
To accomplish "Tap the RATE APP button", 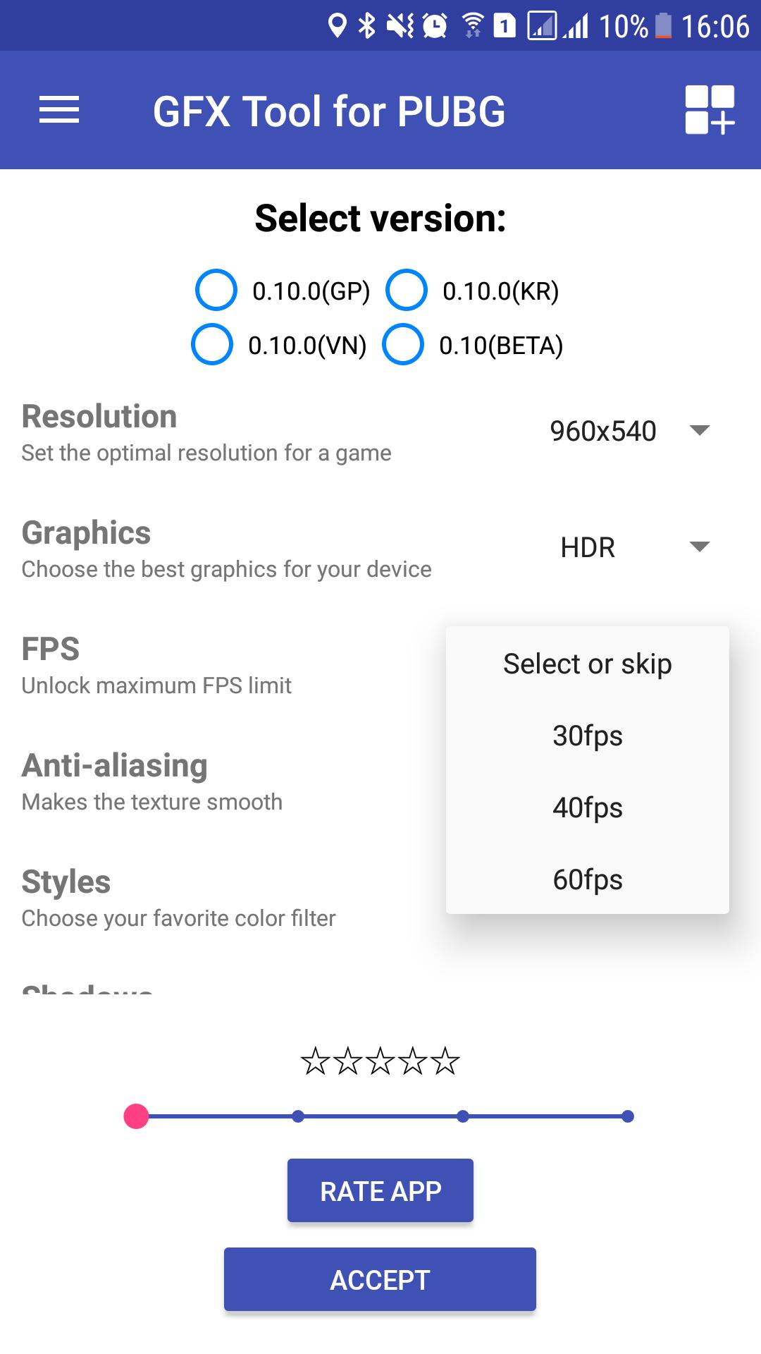I will pyautogui.click(x=380, y=1190).
